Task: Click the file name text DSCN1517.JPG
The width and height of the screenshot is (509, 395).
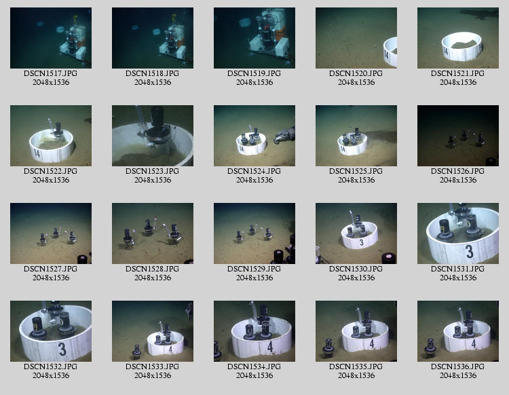Action: [x=51, y=74]
